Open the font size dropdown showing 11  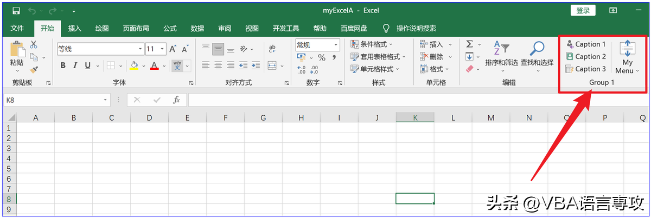162,49
